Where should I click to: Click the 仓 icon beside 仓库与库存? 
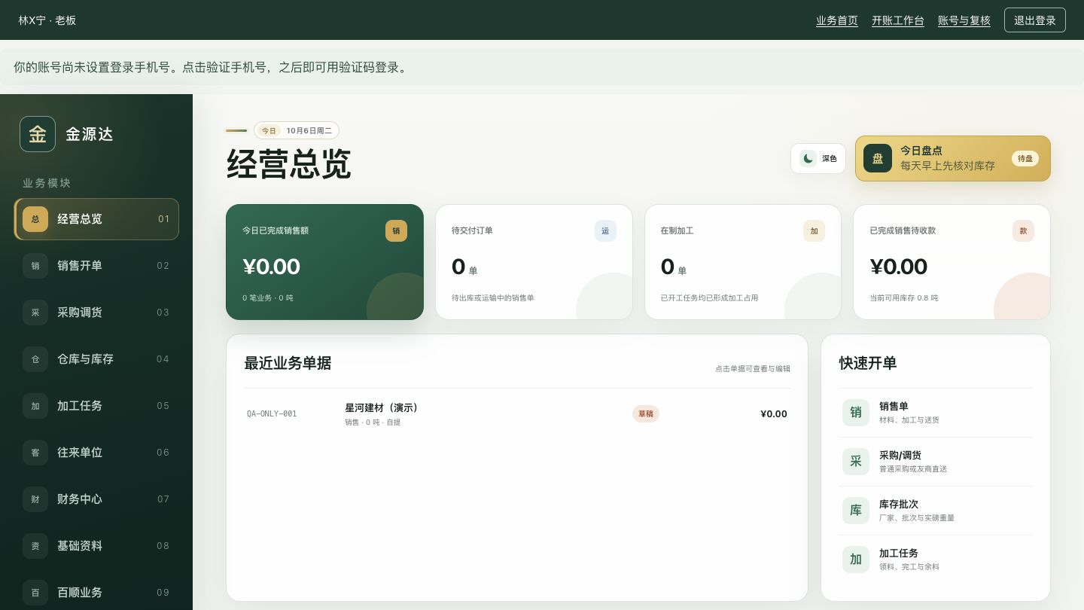(x=35, y=359)
